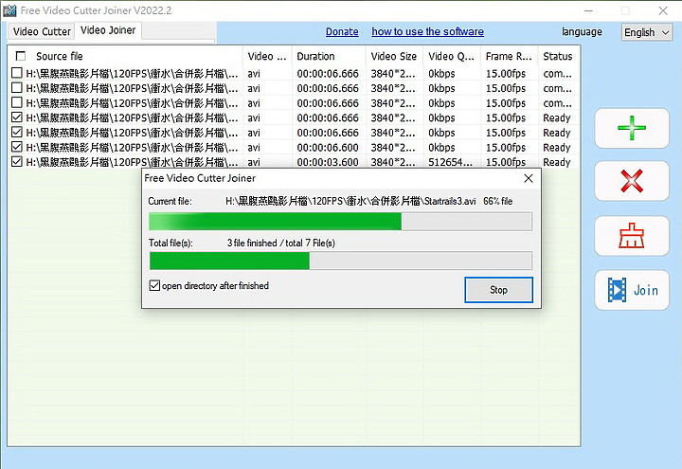The image size is (682, 469).
Task: Click 3 file finished / total 7 File(s) text
Action: pos(281,243)
